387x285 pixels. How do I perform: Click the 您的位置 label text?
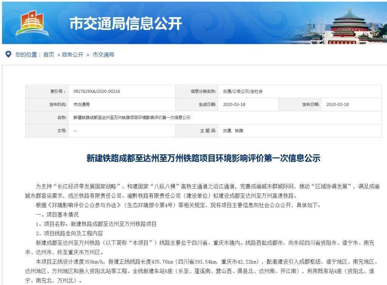(x=26, y=55)
